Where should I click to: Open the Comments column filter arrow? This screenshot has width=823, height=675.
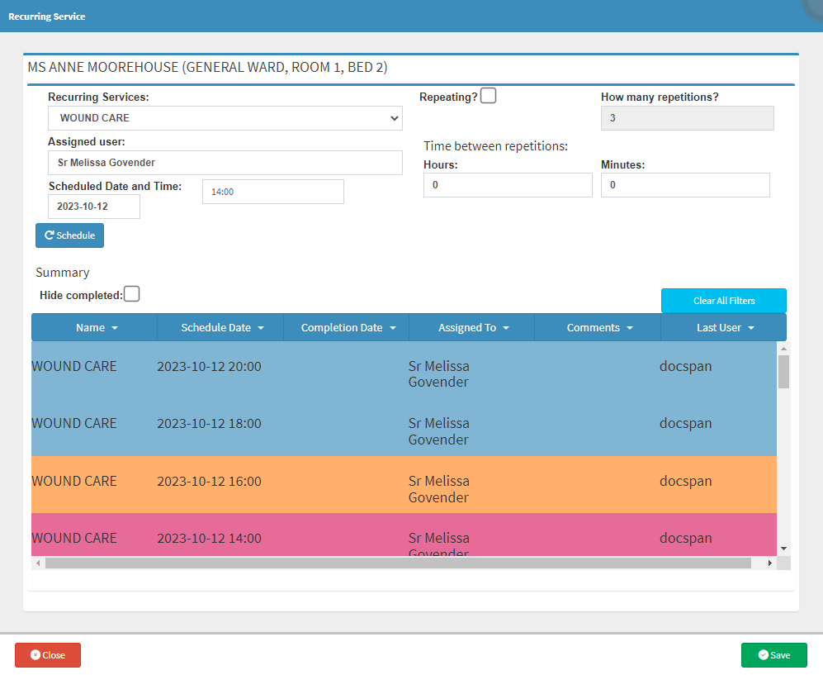point(630,328)
